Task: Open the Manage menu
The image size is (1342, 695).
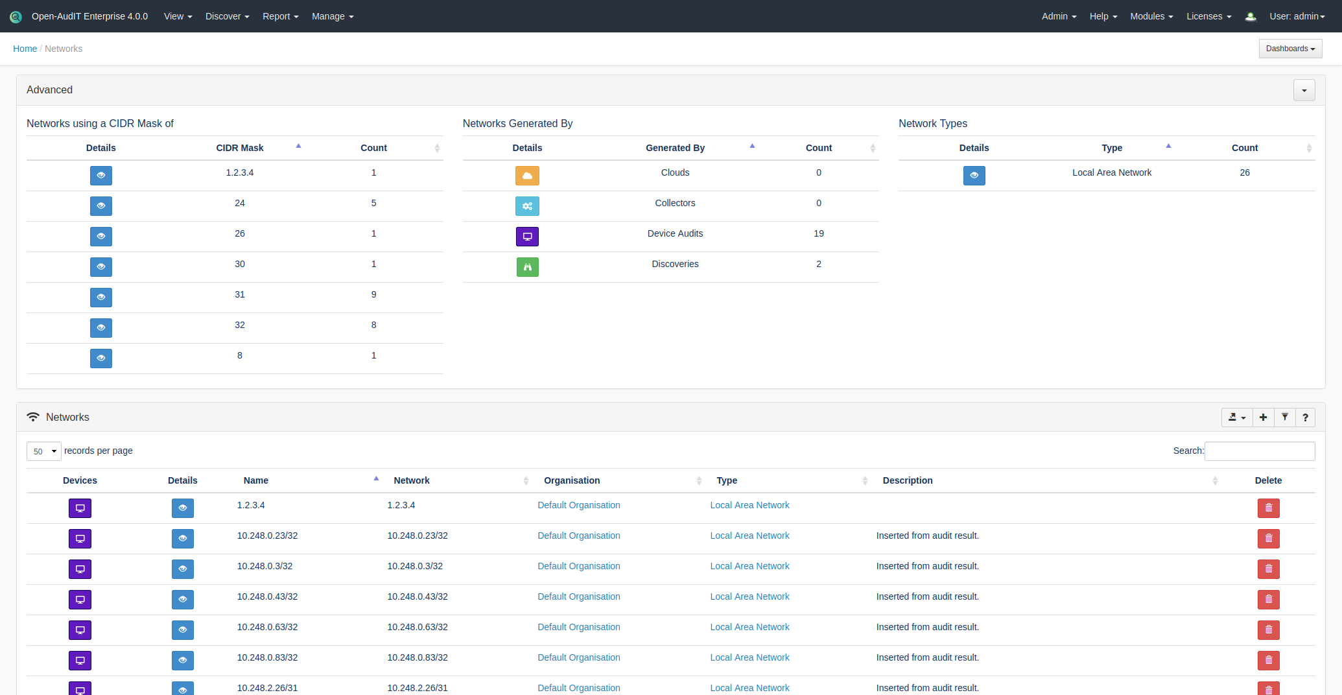Action: [x=333, y=16]
